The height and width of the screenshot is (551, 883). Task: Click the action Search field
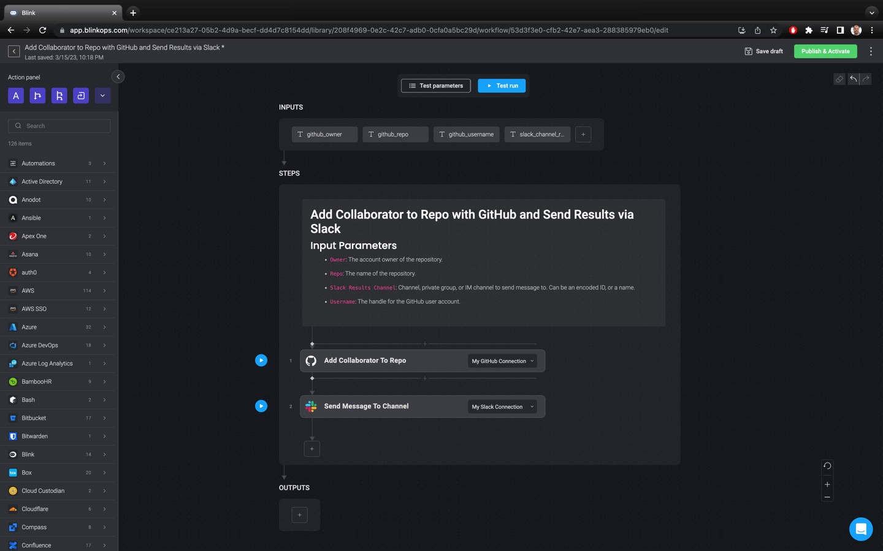(x=59, y=126)
